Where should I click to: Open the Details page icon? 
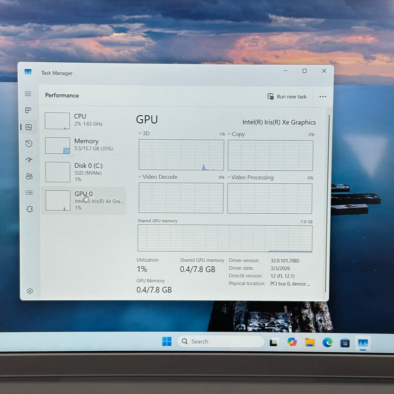30,193
